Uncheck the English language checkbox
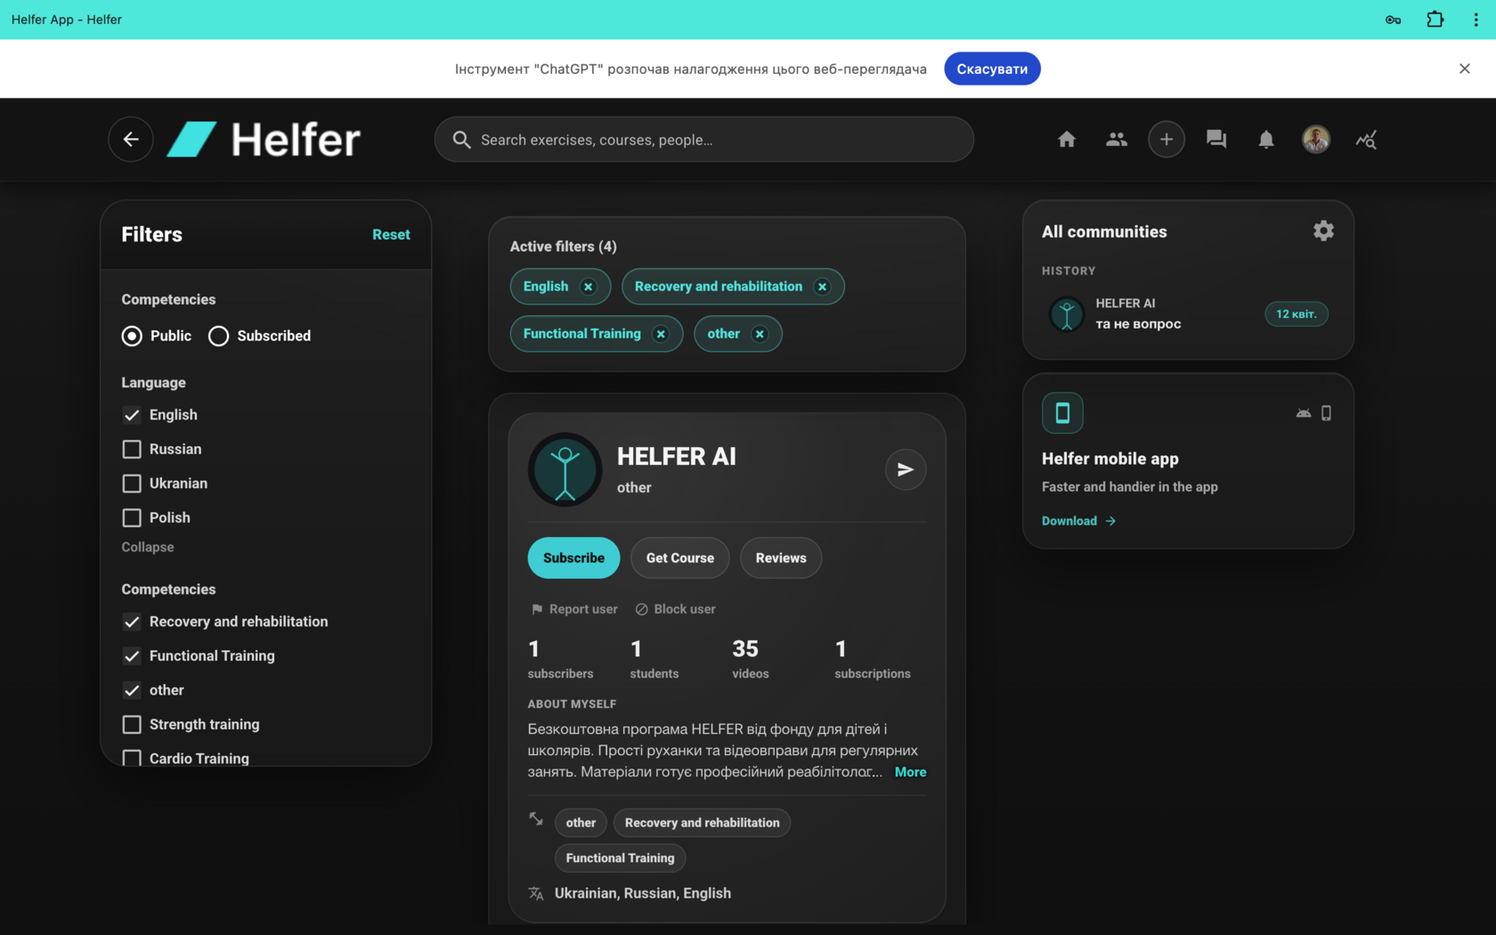 coord(132,415)
